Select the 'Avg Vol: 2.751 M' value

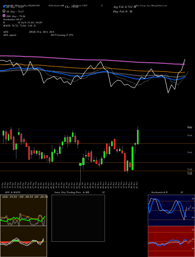tap(124, 7)
